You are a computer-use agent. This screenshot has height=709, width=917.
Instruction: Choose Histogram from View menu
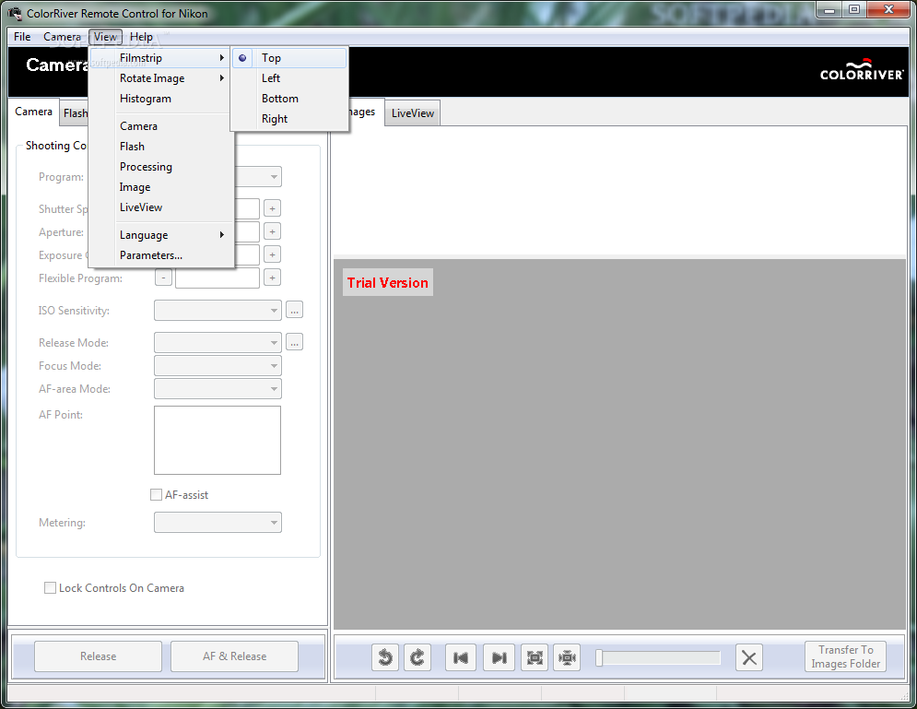(161, 99)
